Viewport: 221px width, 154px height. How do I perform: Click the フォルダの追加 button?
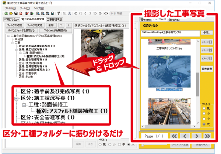(14, 24)
